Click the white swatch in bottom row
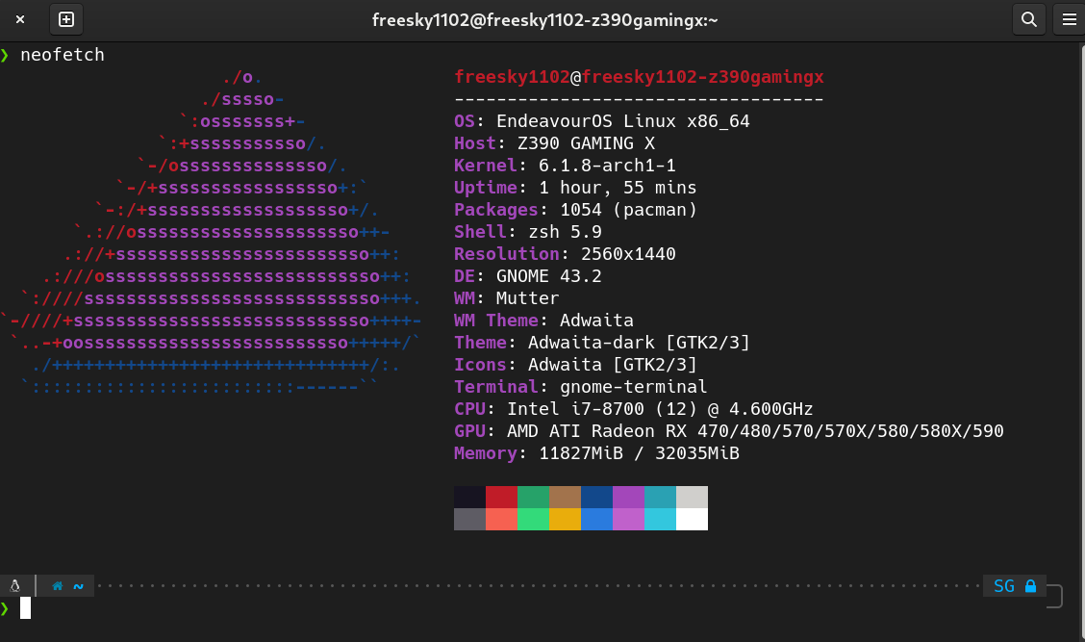Screen dimensions: 1085x642 click(x=692, y=520)
